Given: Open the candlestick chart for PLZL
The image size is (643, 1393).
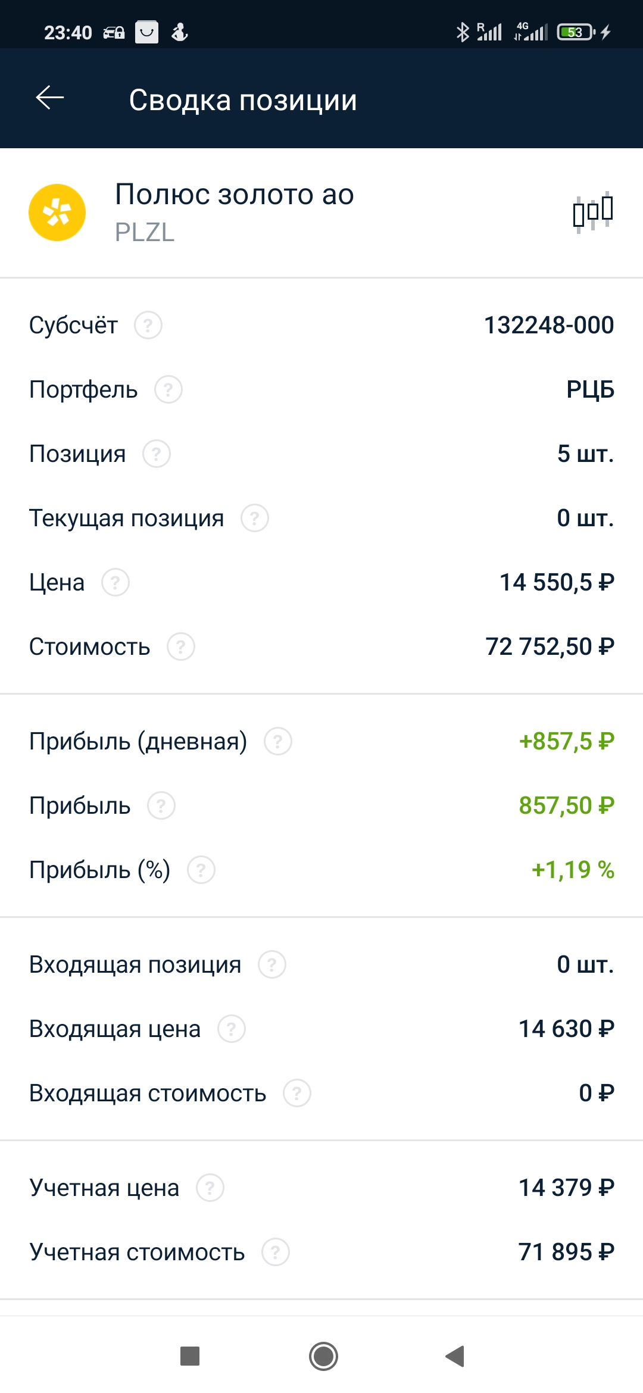Looking at the screenshot, I should click(x=592, y=213).
